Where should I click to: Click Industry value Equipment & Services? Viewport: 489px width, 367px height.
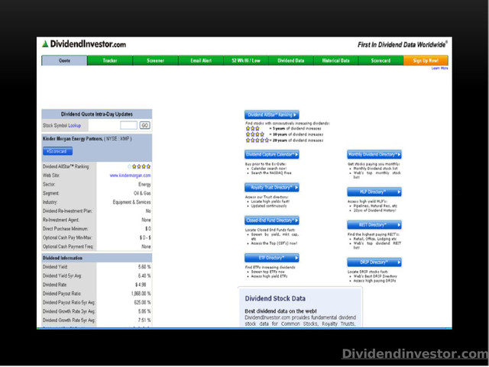(131, 202)
